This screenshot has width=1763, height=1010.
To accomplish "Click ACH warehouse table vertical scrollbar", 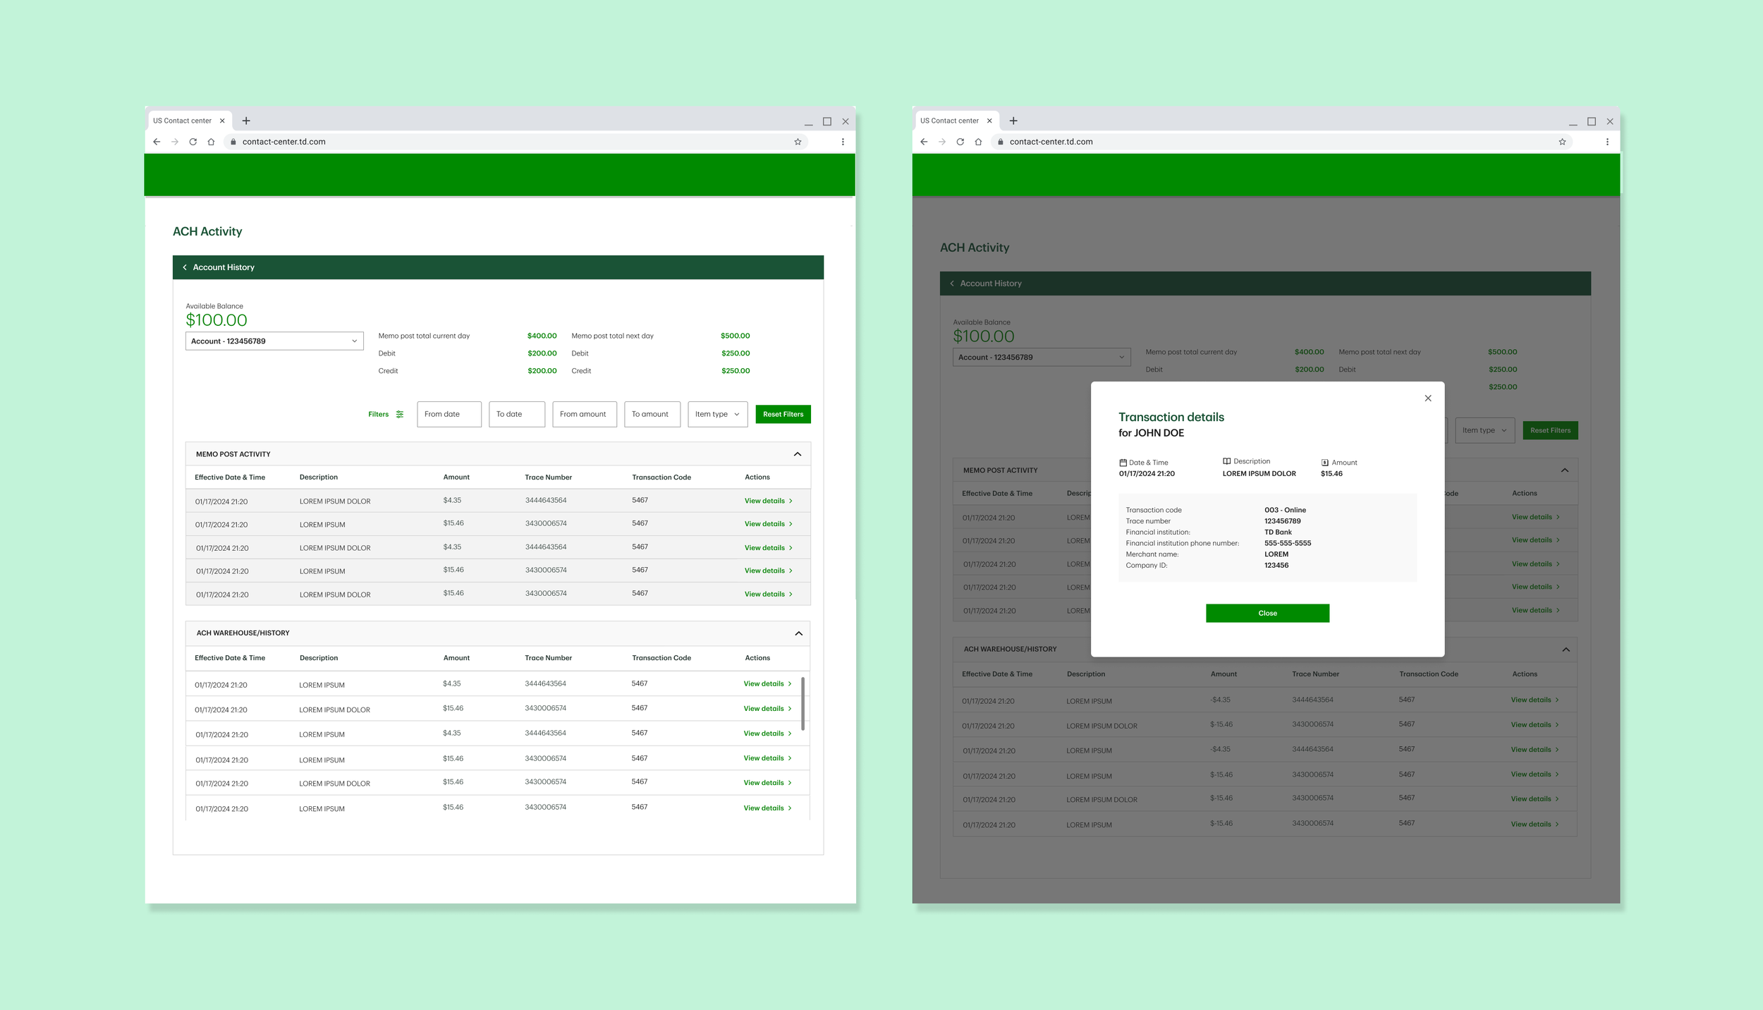I will tap(803, 703).
